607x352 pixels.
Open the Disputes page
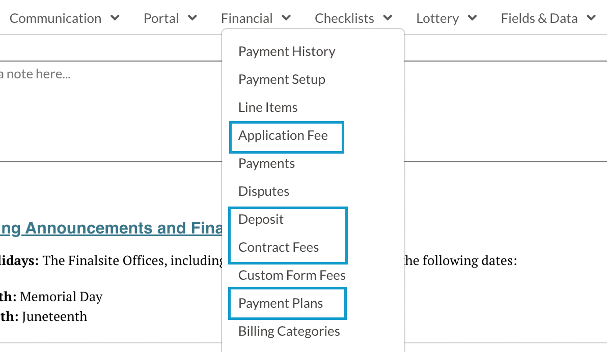[264, 191]
